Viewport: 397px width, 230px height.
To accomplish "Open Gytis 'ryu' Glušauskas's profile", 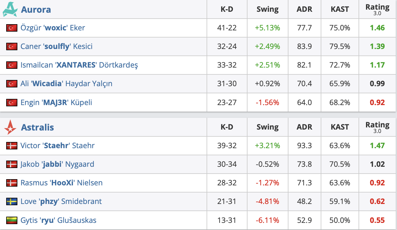I will click(x=58, y=220).
